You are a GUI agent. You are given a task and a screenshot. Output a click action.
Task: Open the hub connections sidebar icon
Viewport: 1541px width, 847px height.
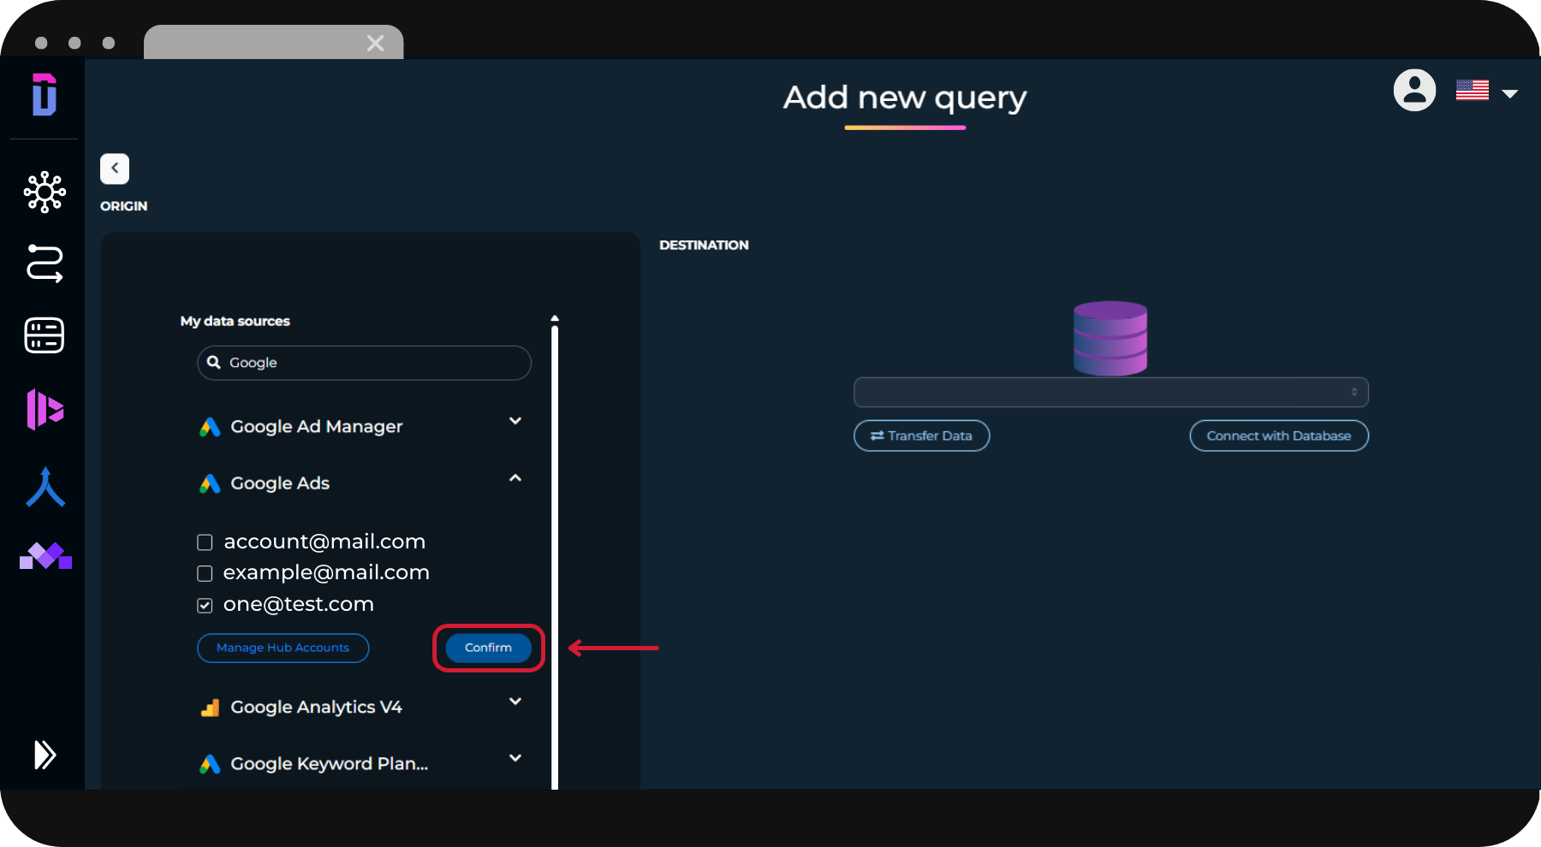point(45,192)
